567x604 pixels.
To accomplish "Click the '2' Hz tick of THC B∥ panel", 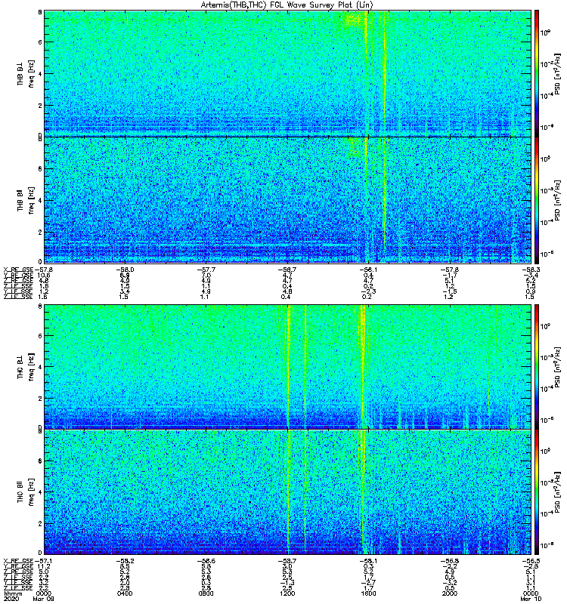I will pos(40,523).
